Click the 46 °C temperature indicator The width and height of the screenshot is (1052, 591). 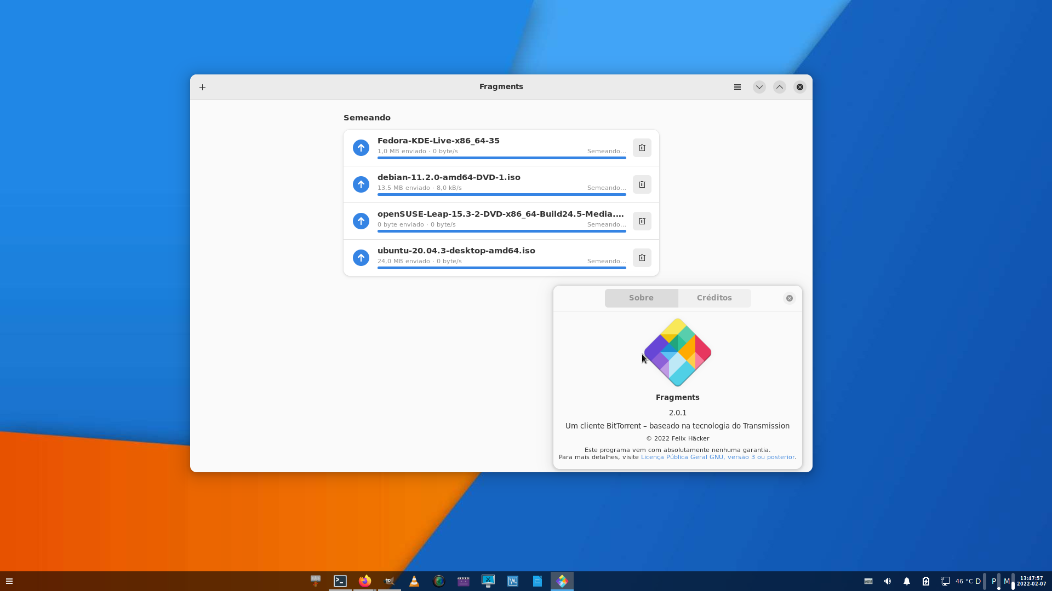tap(964, 581)
